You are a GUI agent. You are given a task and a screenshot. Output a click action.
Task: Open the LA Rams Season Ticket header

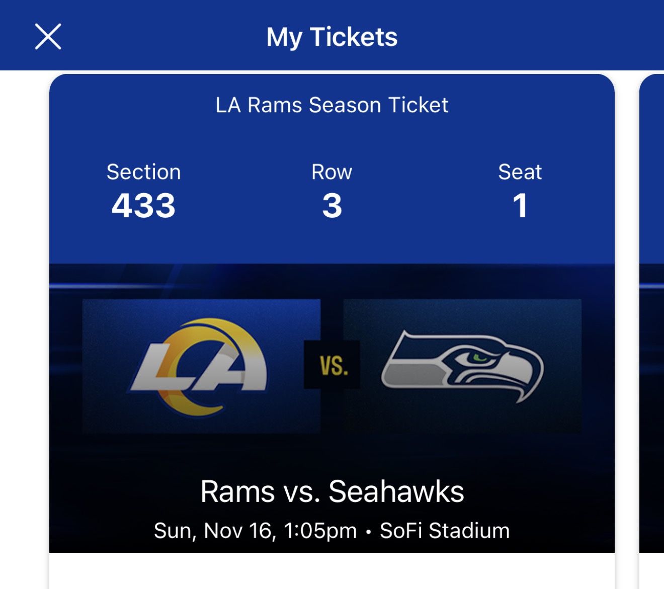[x=332, y=105]
